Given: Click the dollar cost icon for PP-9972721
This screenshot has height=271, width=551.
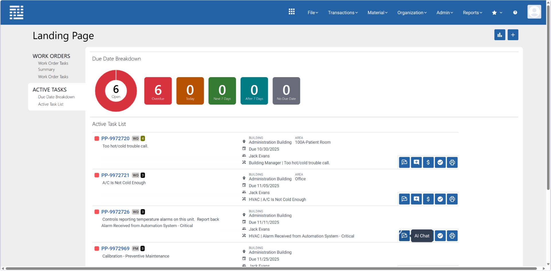Looking at the screenshot, I should tap(428, 199).
